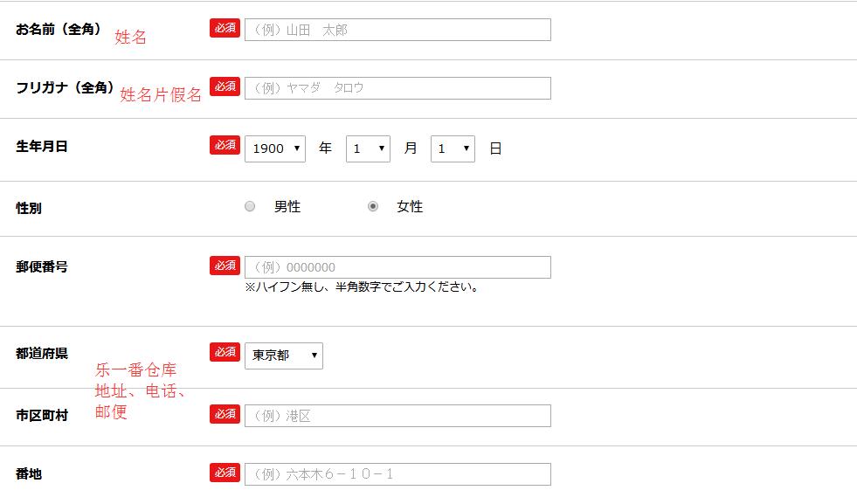Expand the month dropdown before 月
The width and height of the screenshot is (857, 504).
click(367, 148)
